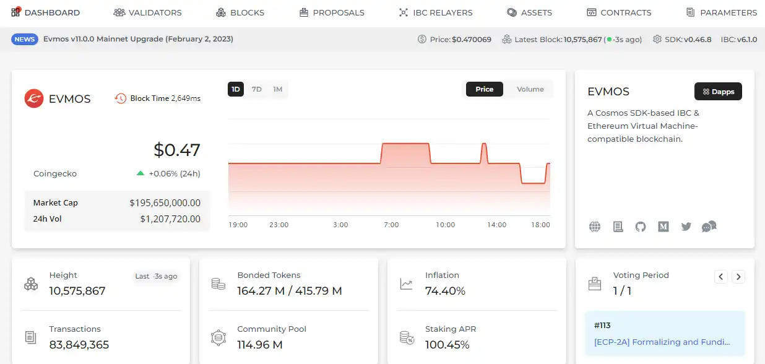The width and height of the screenshot is (765, 364).
Task: Open the EVMOS chat community icon
Action: click(709, 227)
